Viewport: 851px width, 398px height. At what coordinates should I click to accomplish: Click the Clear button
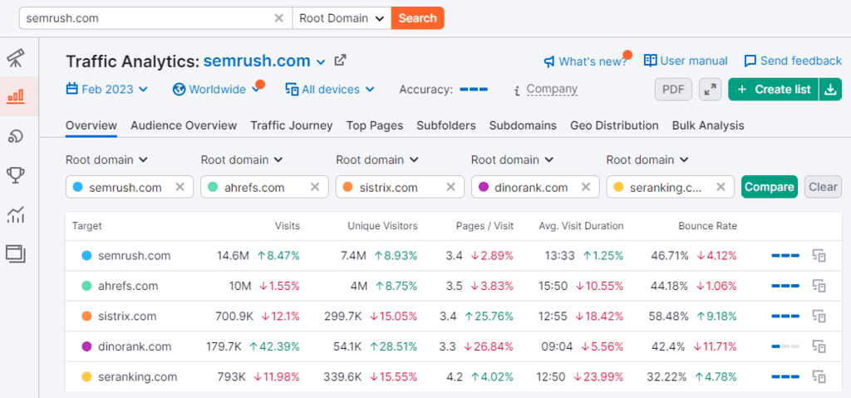pyautogui.click(x=824, y=187)
